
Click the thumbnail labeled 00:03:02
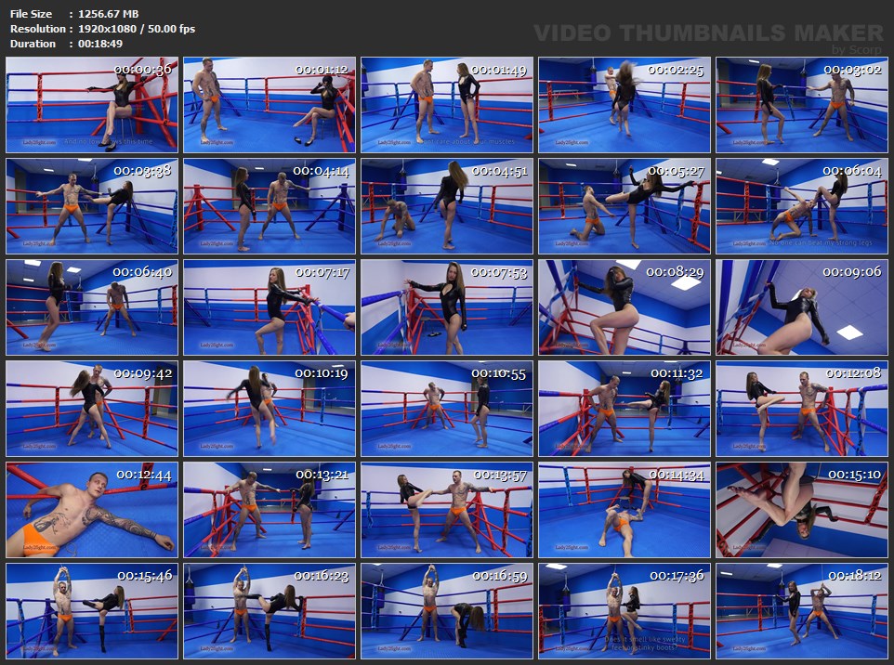tap(801, 105)
